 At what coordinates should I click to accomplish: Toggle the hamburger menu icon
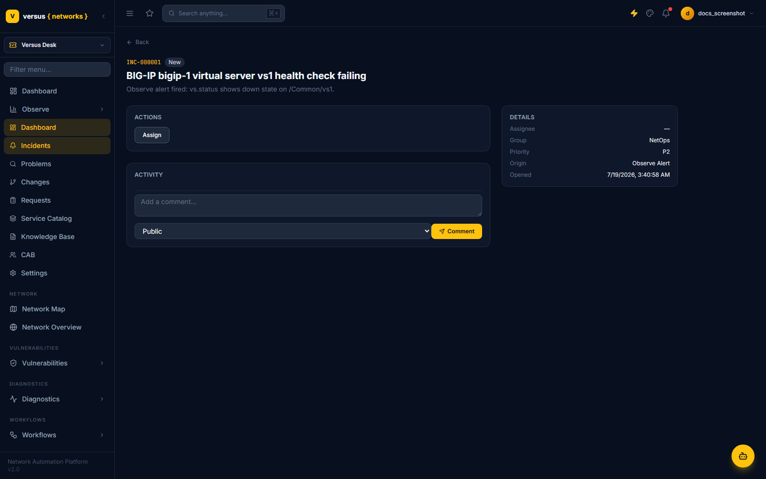tap(130, 13)
